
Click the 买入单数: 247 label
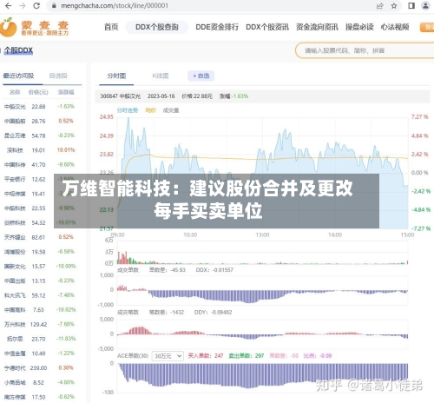click(206, 356)
